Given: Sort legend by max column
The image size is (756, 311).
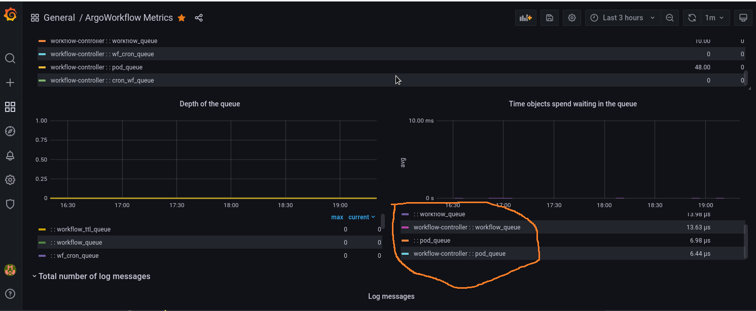Looking at the screenshot, I should pos(337,217).
